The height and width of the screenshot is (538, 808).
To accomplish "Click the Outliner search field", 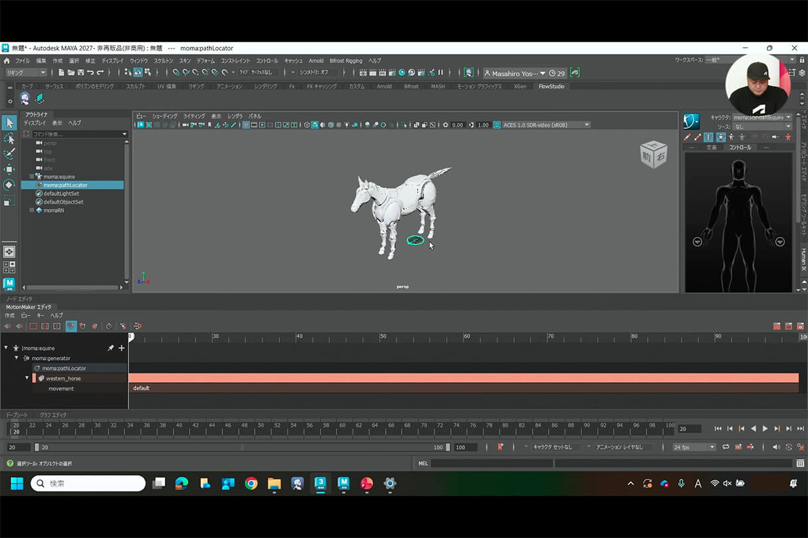I will pos(79,134).
